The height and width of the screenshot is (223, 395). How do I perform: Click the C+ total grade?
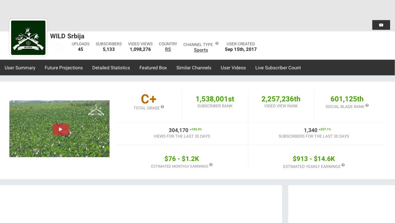click(148, 99)
